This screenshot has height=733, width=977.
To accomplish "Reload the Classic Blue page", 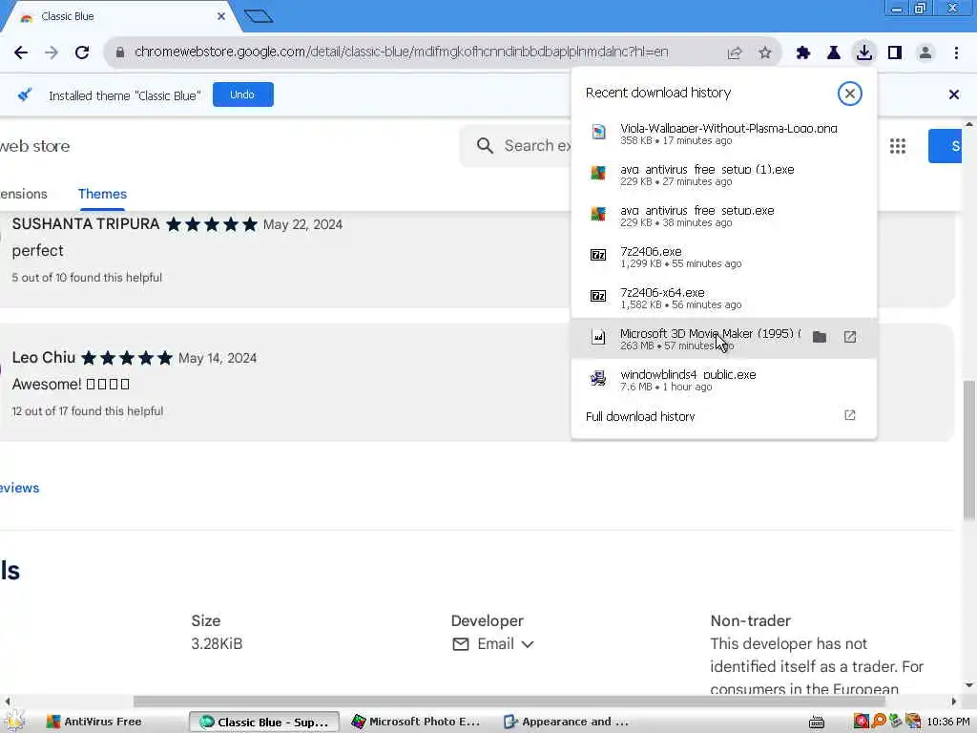I will point(82,52).
